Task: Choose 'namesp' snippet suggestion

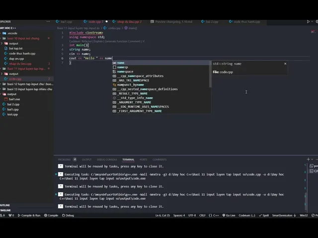Action: tap(161, 67)
